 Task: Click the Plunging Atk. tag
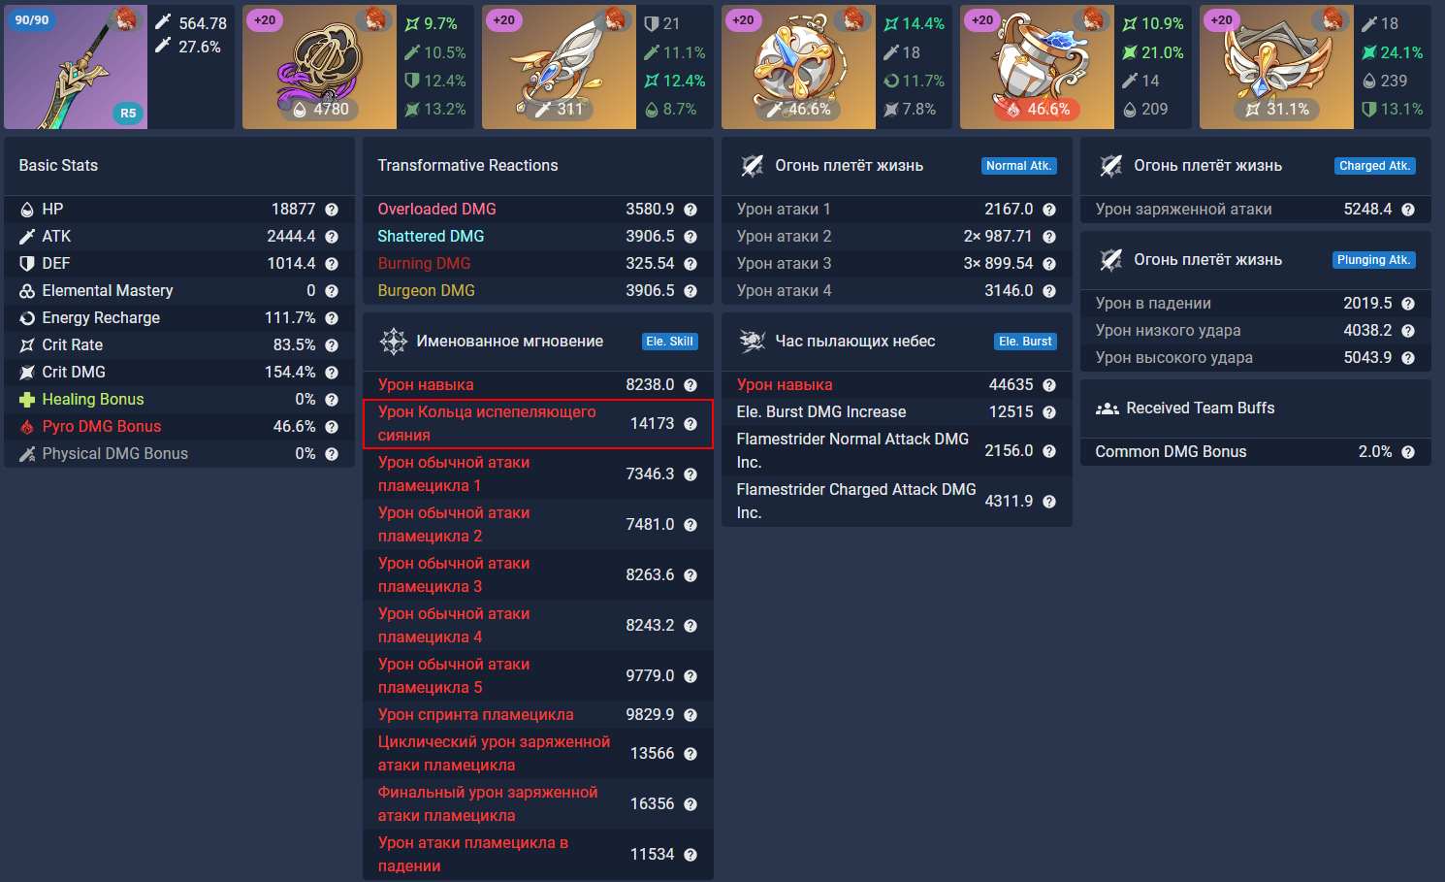click(1374, 260)
